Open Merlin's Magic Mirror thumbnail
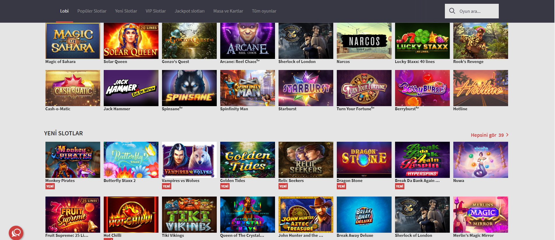The width and height of the screenshot is (555, 240). [481, 215]
